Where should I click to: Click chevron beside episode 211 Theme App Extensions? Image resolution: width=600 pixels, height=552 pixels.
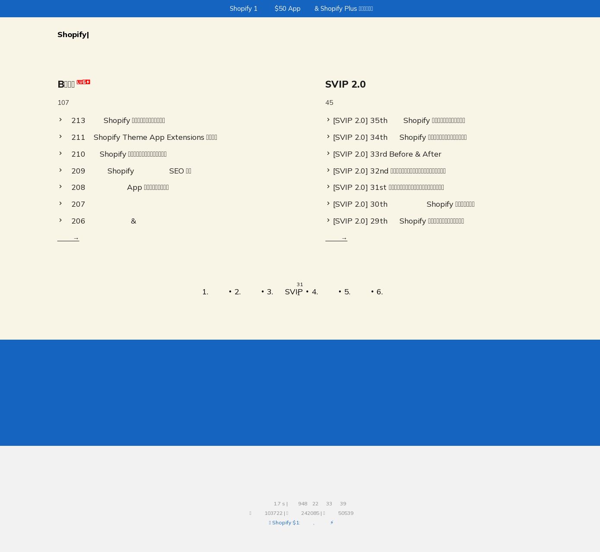(x=60, y=136)
